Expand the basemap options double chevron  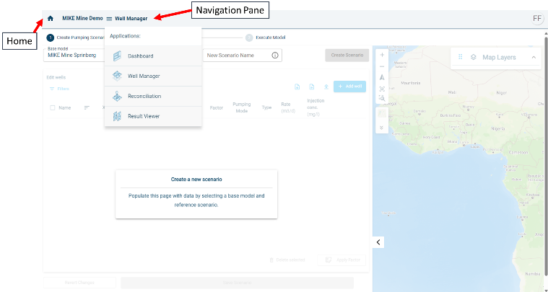(x=382, y=128)
